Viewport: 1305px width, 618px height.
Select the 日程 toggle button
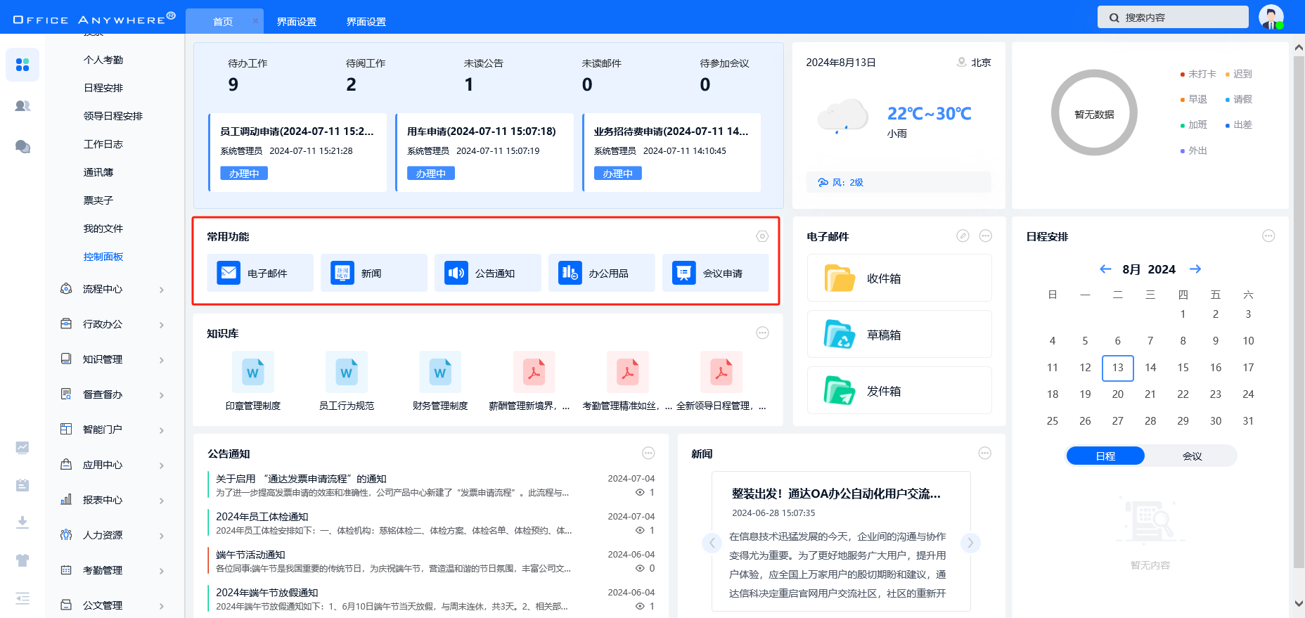1105,456
